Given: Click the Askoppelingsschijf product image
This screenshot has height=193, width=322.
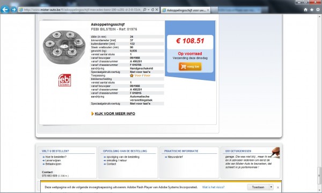Looking at the screenshot, I should (64, 47).
